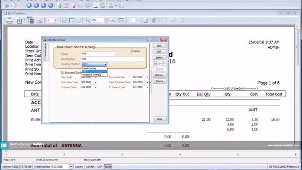Screen dimensions: 302x170
Task: Print the Stock Card report
Action: (x=9, y=20)
